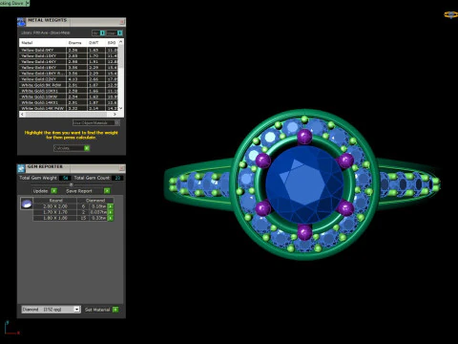Sort by Grams column header
This screenshot has width=458, height=344.
pyautogui.click(x=76, y=43)
